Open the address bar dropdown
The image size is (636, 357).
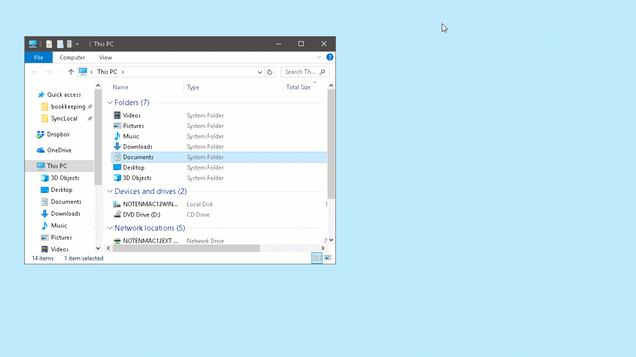pos(259,72)
